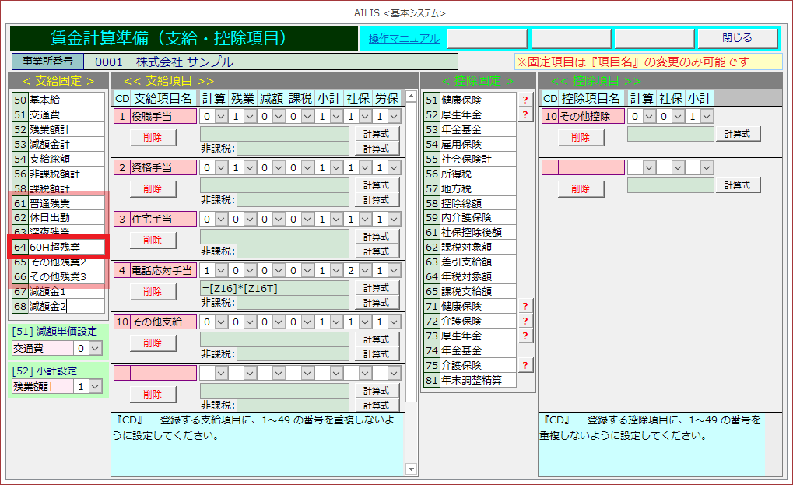This screenshot has width=793, height=485.
Task: Click the ? help button for 51 健康保険
Action: click(x=525, y=100)
